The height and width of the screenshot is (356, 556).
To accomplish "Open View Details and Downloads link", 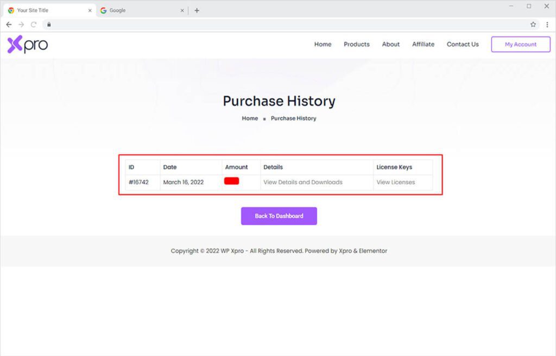I will pyautogui.click(x=302, y=182).
